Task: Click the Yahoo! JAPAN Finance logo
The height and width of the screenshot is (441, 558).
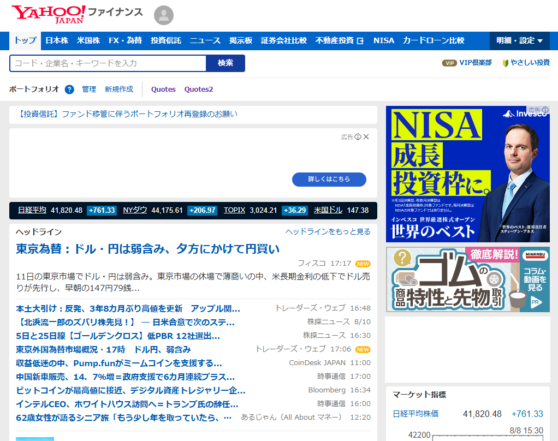Action: pos(77,14)
